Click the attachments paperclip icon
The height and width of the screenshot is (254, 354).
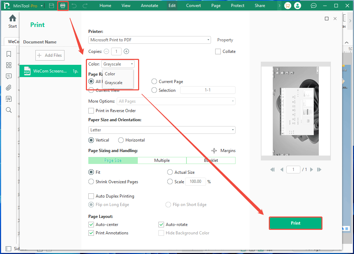(x=9, y=87)
